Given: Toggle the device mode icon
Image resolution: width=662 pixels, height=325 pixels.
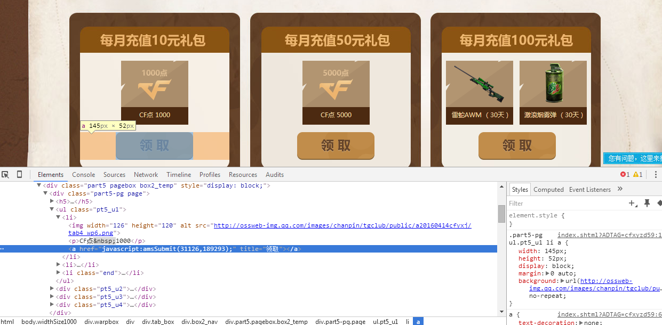Looking at the screenshot, I should pyautogui.click(x=19, y=175).
